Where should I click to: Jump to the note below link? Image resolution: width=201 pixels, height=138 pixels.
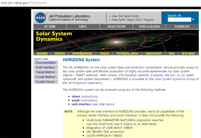[x=106, y=104]
